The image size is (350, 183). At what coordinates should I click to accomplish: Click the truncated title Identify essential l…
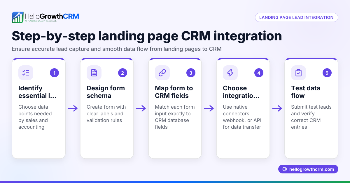[37, 92]
